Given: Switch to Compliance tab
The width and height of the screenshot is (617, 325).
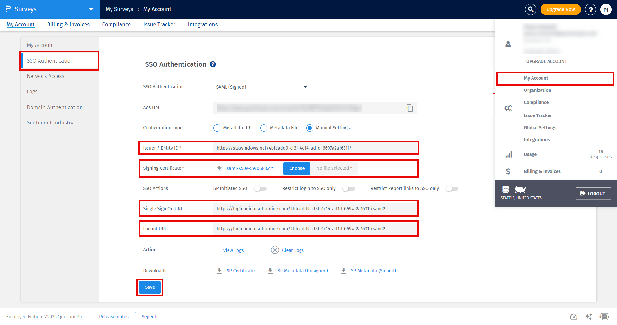Looking at the screenshot, I should 116,24.
